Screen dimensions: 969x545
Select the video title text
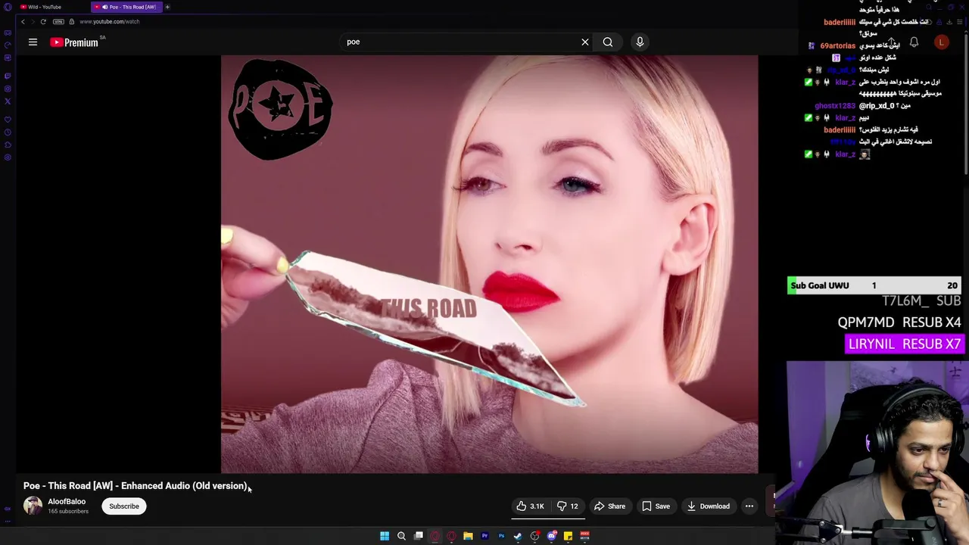[136, 486]
